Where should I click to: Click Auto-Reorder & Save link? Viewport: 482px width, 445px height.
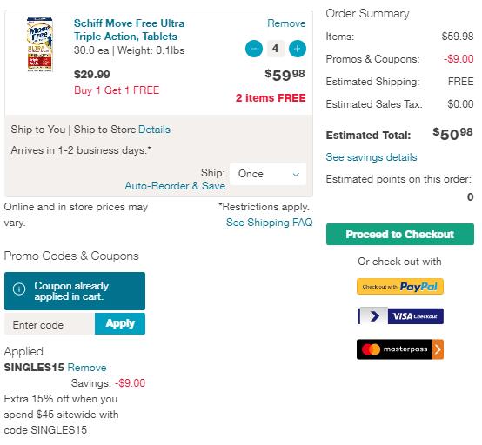coord(175,186)
